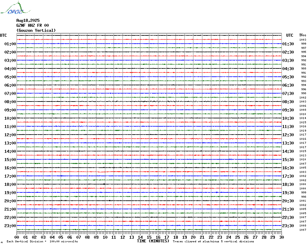Click the 23:00 row time label
Viewport: 308px width, 246px height.
10,226
